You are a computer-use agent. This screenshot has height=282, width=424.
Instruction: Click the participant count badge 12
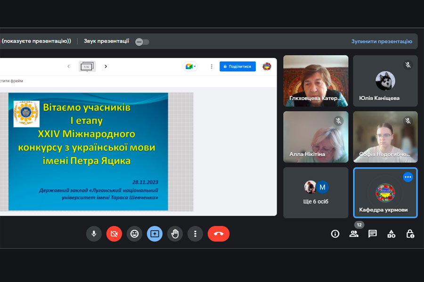(x=359, y=225)
